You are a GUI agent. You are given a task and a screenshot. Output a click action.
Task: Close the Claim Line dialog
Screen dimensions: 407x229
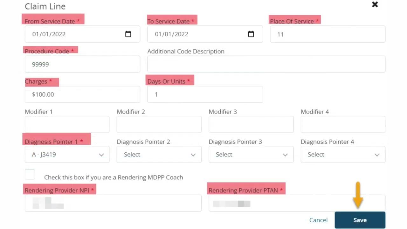pyautogui.click(x=375, y=4)
